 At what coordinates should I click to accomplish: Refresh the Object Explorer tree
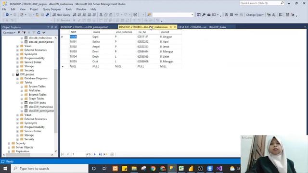point(38,33)
